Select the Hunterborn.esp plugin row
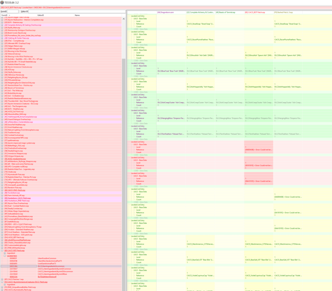332x291 pixels. pos(61,193)
